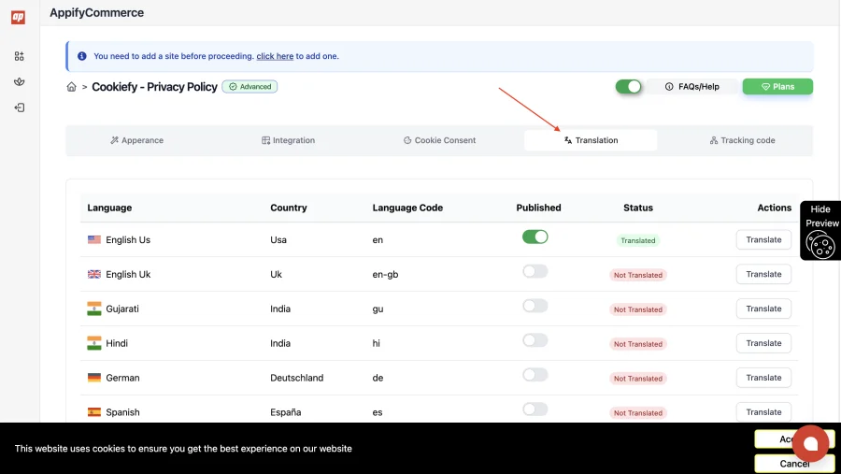Switch to the Tracking code tab
Image resolution: width=841 pixels, height=474 pixels.
tap(742, 140)
